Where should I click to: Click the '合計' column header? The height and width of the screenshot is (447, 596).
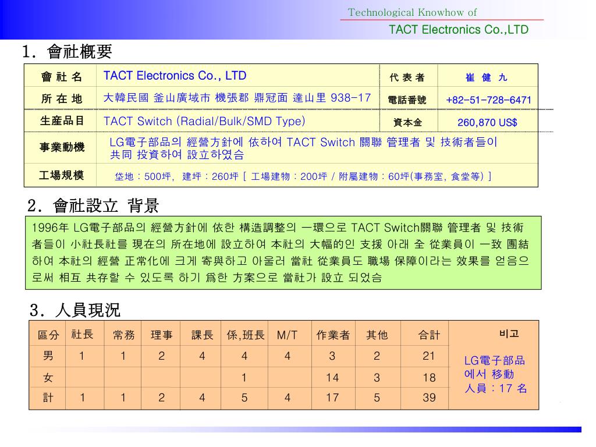[x=429, y=335]
